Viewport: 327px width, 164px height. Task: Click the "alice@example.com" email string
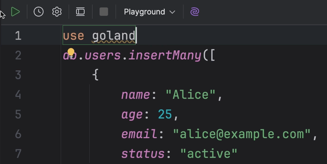coord(242,134)
